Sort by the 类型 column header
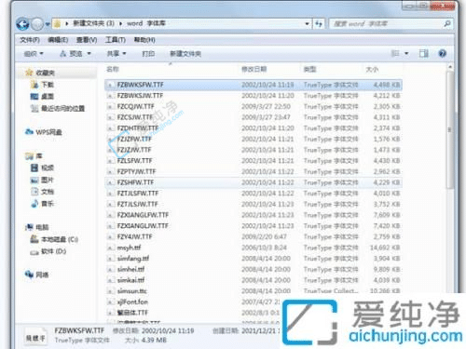 click(309, 69)
